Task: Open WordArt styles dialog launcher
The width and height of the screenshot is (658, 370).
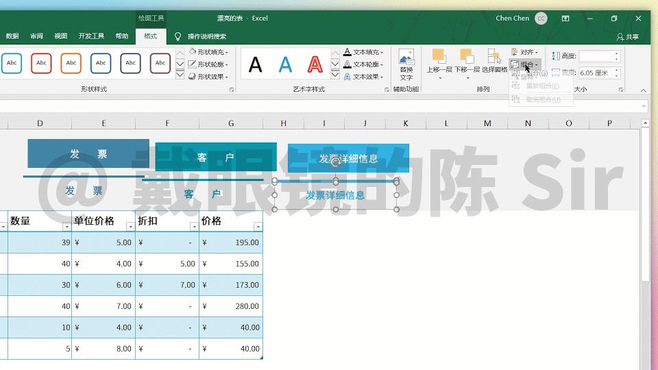Action: click(x=387, y=90)
